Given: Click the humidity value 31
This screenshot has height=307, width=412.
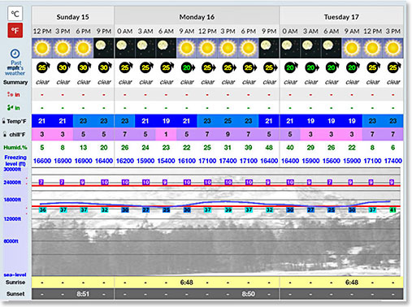Looking at the screenshot, I should pyautogui.click(x=228, y=148).
